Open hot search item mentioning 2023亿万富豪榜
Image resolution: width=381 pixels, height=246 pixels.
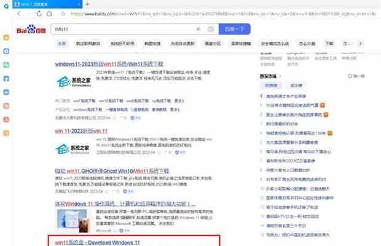[x=291, y=161]
